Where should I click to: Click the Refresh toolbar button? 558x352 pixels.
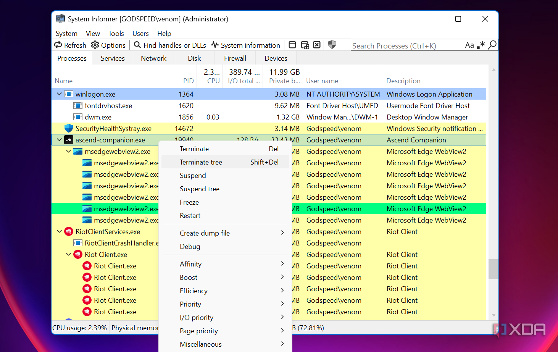(x=70, y=45)
